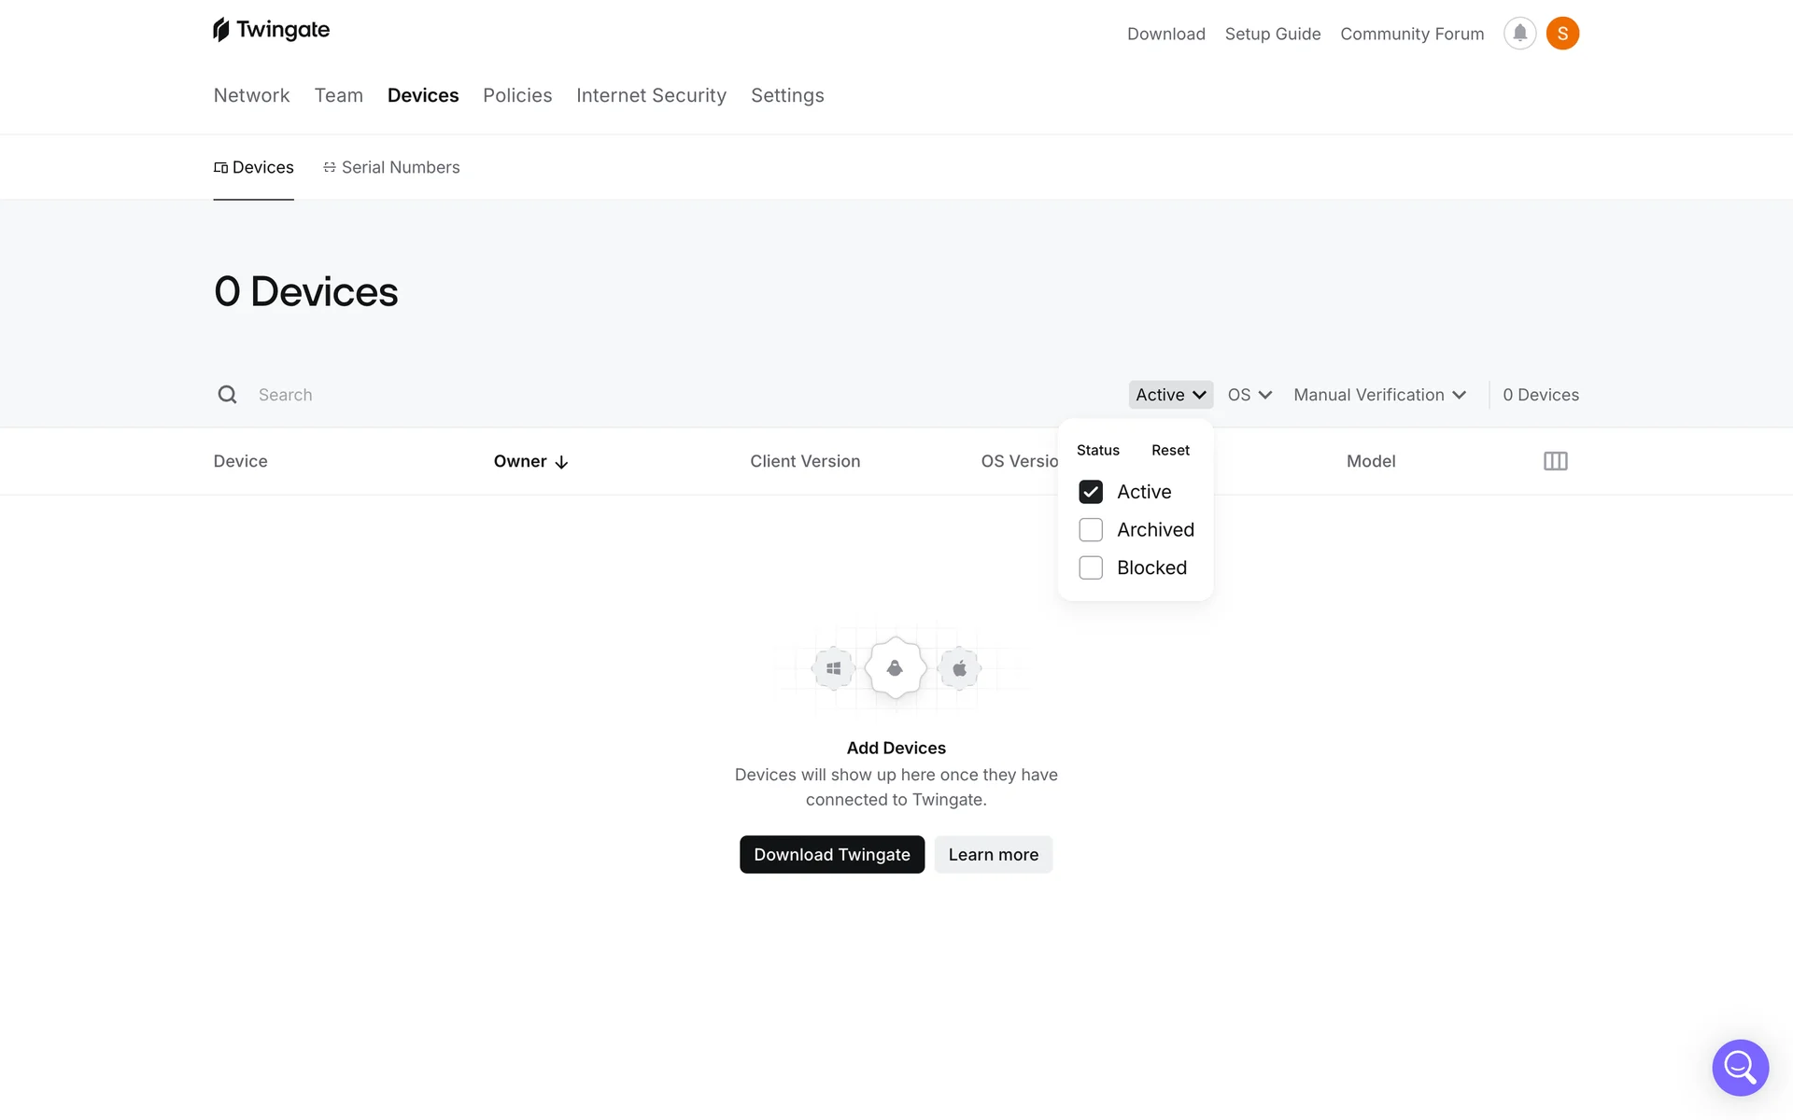
Task: Click the Apple platform icon
Action: coord(959,668)
